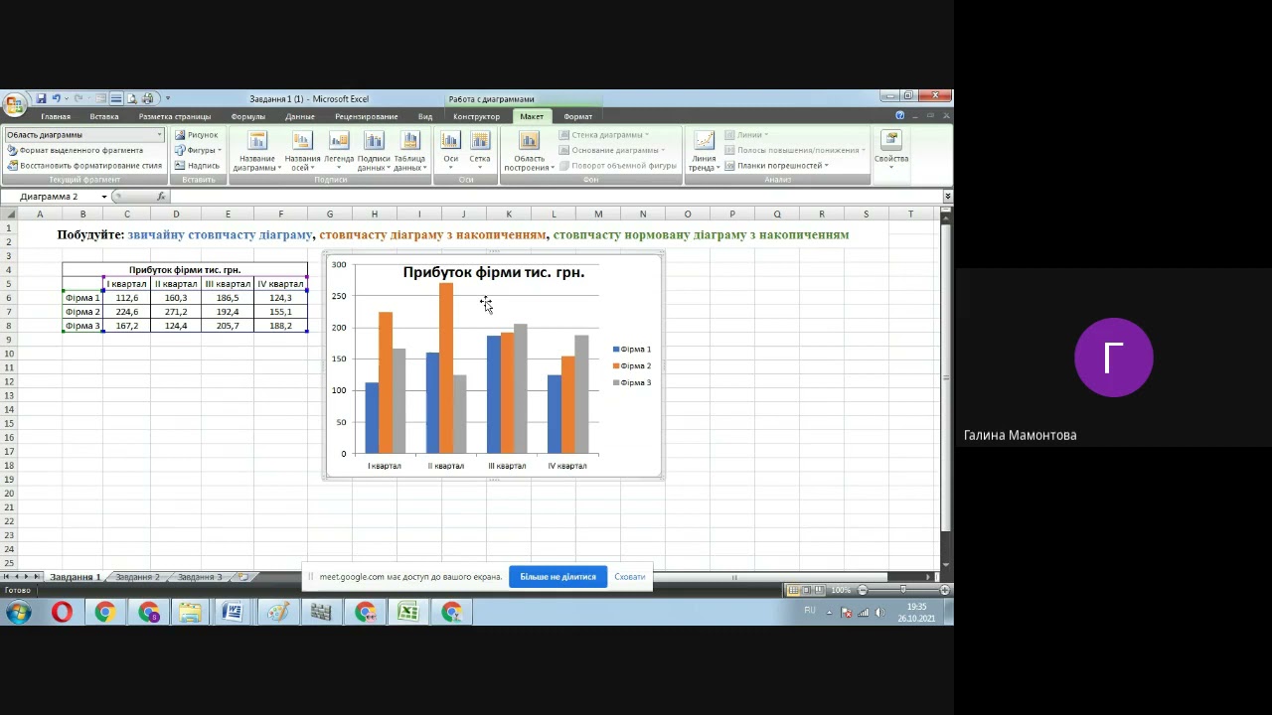1272x715 pixels.
Task: Open Подписи данных data labels options
Action: tap(375, 151)
